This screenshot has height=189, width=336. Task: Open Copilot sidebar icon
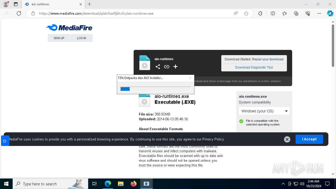pos(330,13)
